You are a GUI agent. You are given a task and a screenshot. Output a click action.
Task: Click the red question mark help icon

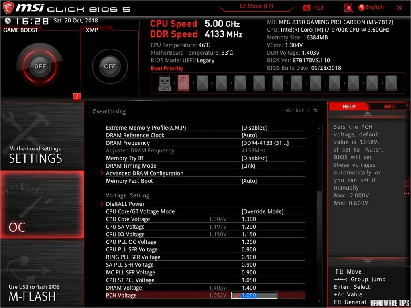[77, 97]
